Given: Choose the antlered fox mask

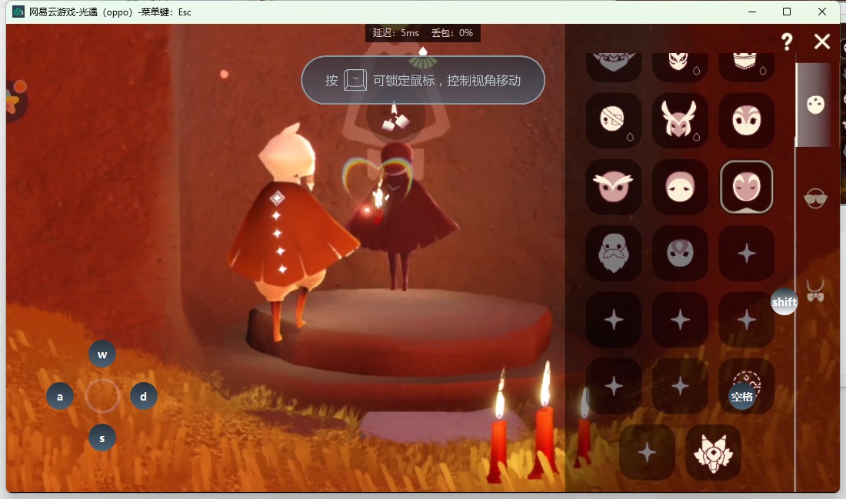Looking at the screenshot, I should tap(680, 120).
